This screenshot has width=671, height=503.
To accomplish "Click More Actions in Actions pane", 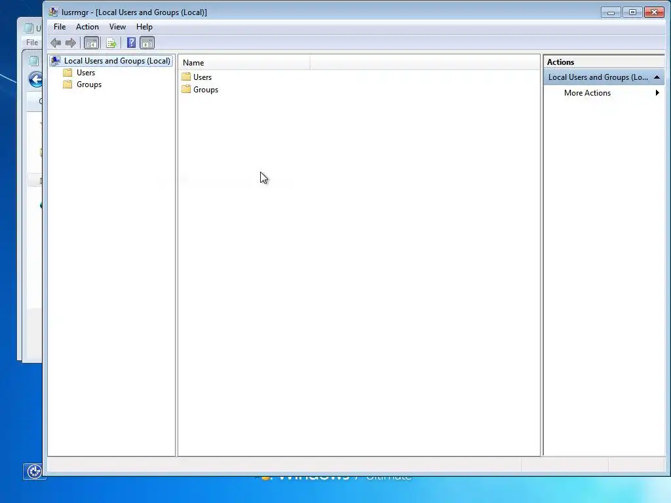I will 587,93.
